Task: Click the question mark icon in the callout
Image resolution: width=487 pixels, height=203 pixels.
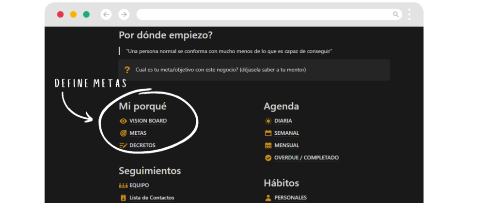Action: 127,70
